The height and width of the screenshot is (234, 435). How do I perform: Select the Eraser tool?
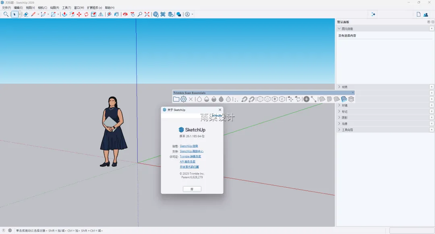(x=26, y=14)
